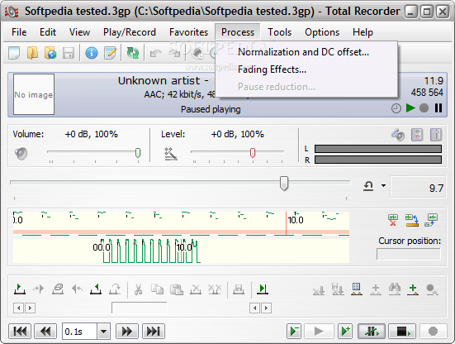Click the playback position slider thumb
The image size is (455, 344).
[x=284, y=184]
